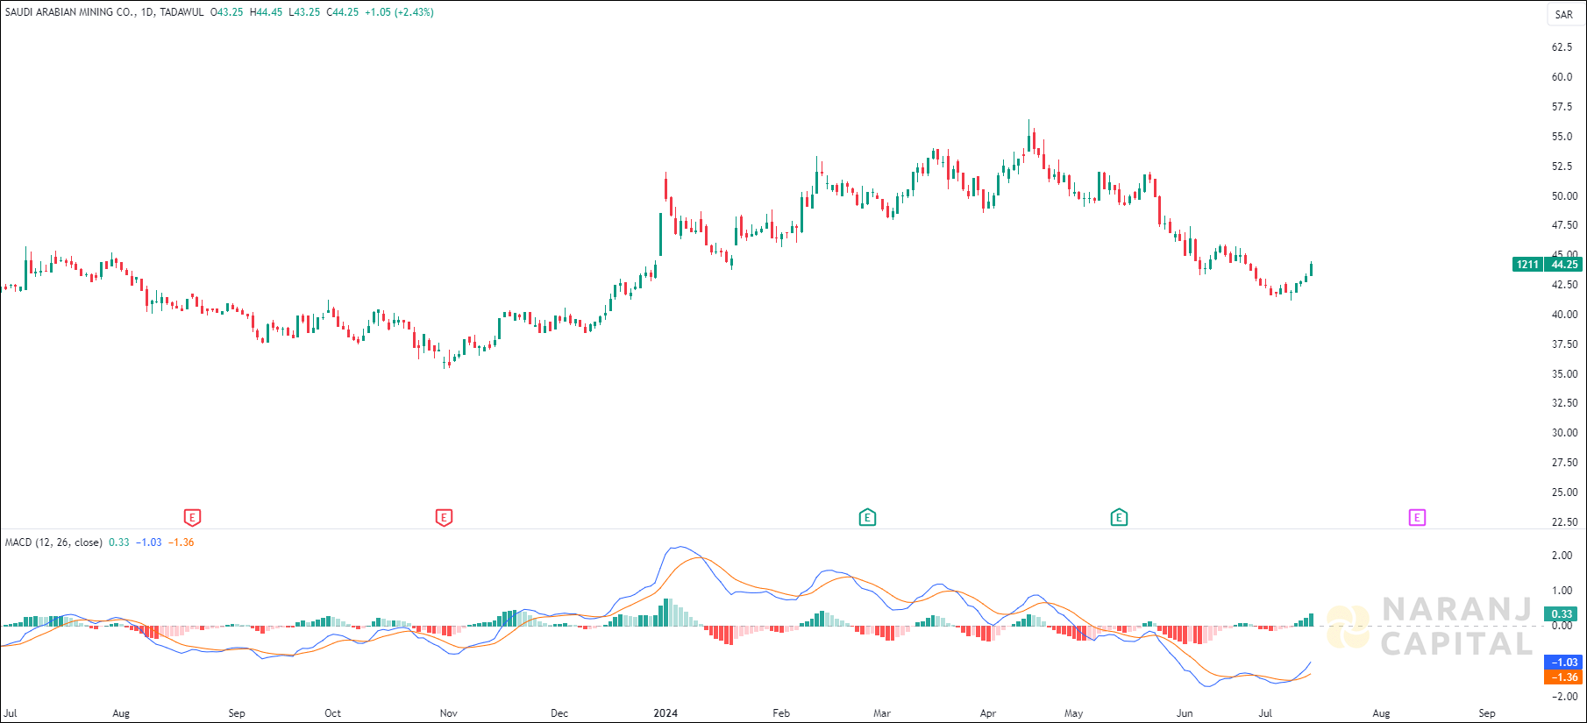The width and height of the screenshot is (1587, 723).
Task: Click the orange signal axis label -1.36
Action: pyautogui.click(x=1564, y=677)
